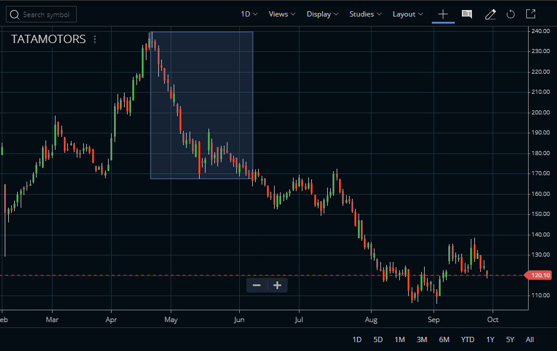Open the Display dropdown menu

click(323, 14)
